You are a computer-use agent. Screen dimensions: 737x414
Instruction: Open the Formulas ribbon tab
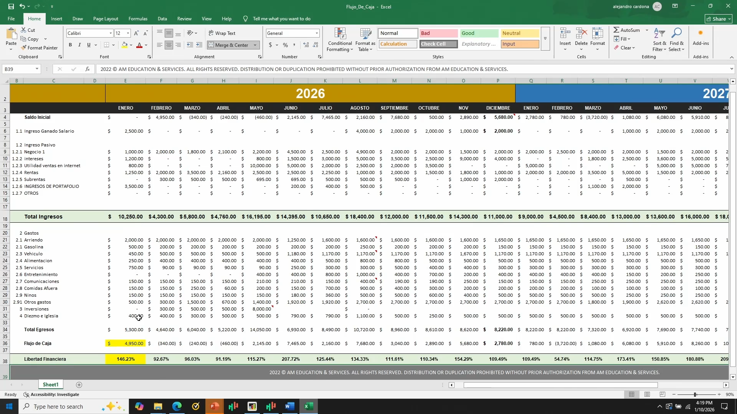coord(138,19)
